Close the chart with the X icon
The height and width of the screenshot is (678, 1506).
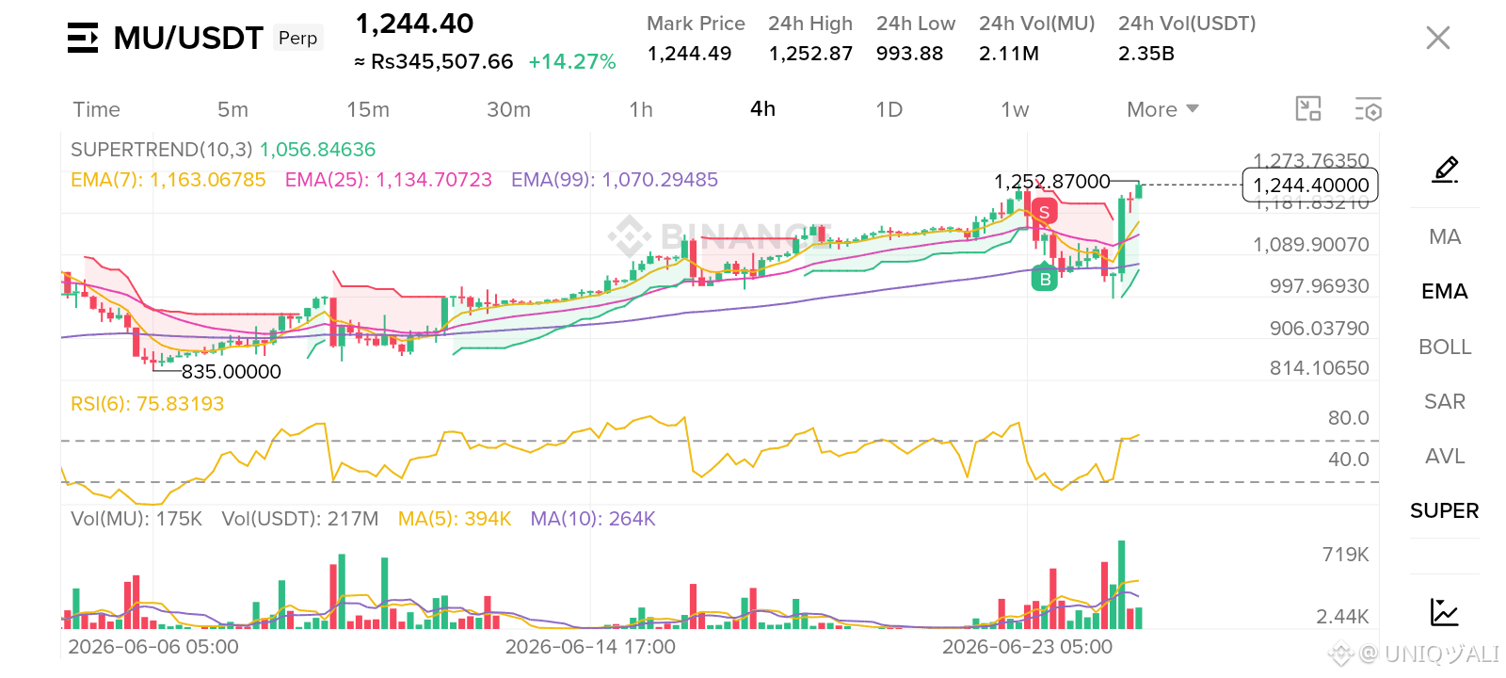pos(1437,38)
